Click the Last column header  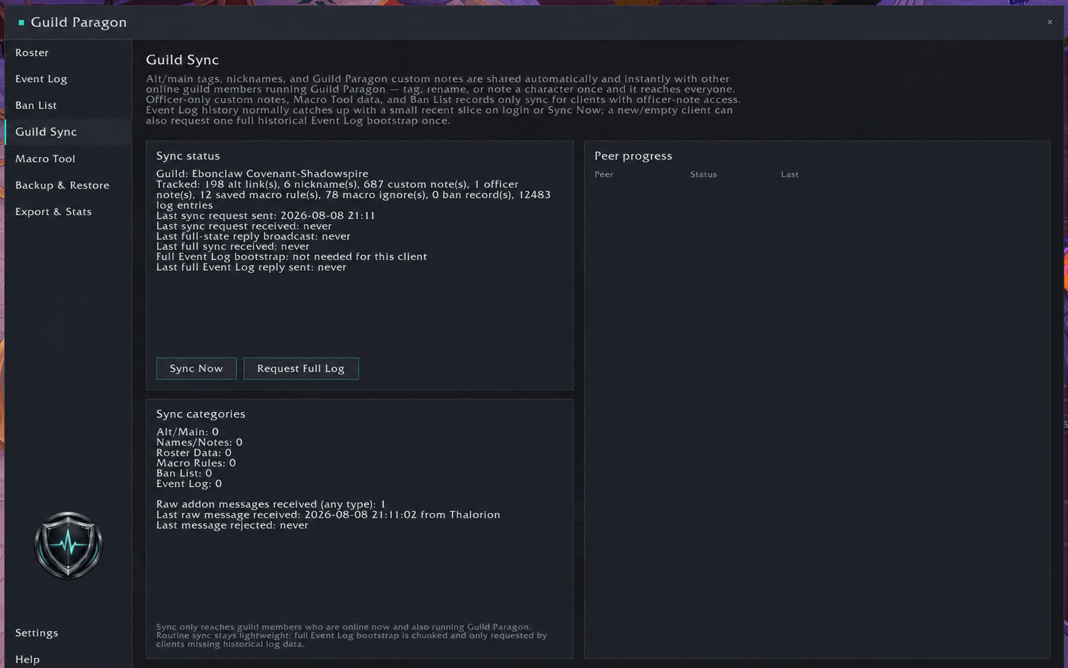pos(790,174)
